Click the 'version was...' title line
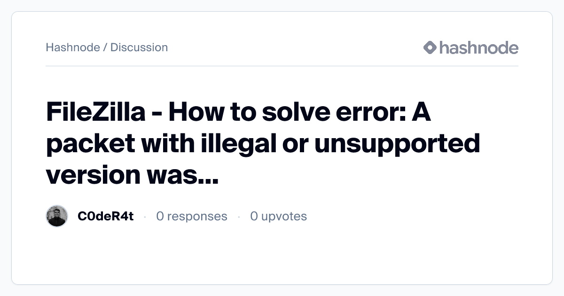 point(132,174)
